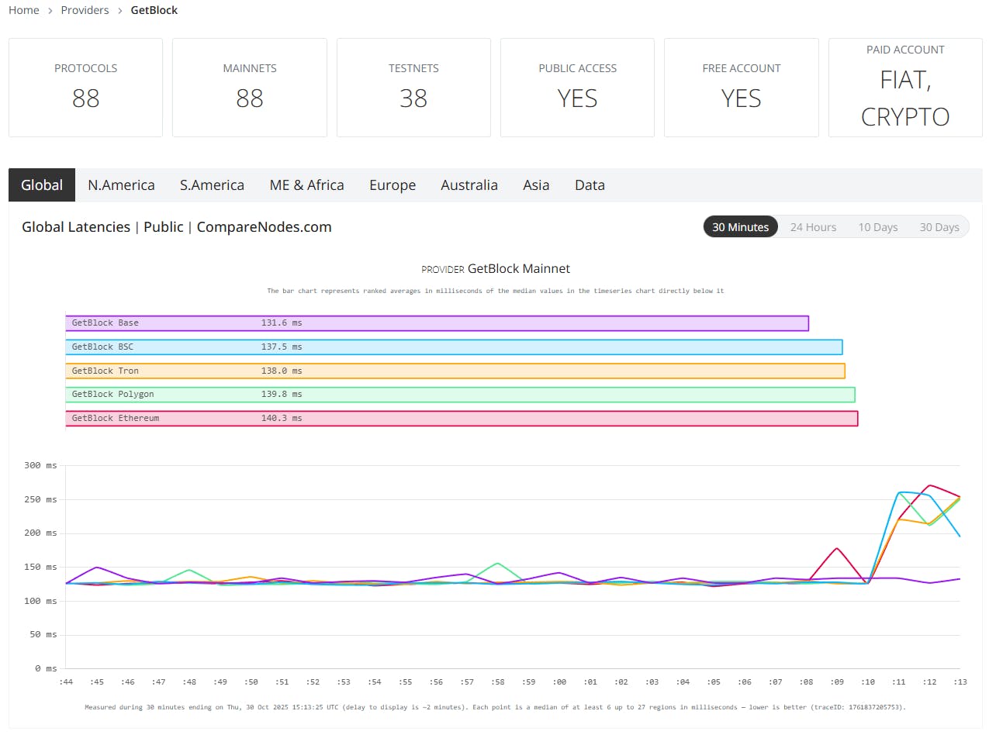Return to the Global latencies tab
996x735 pixels.
click(41, 185)
